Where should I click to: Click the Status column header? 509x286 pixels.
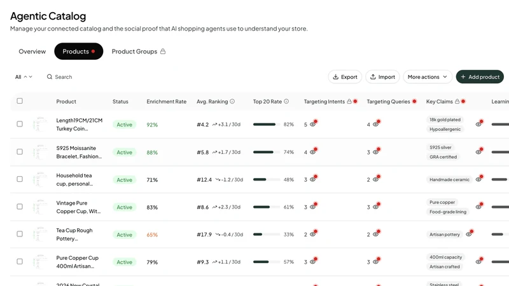click(120, 102)
